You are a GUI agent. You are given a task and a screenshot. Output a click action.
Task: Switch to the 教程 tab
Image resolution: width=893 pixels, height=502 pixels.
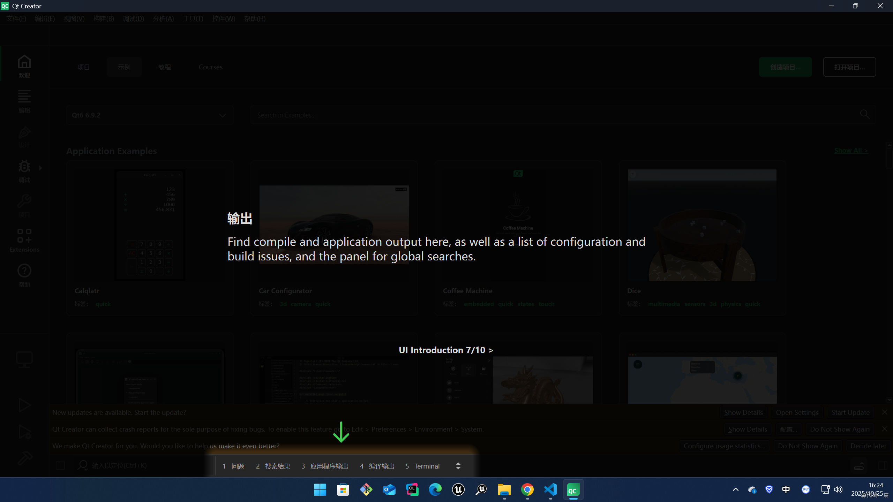click(x=164, y=67)
